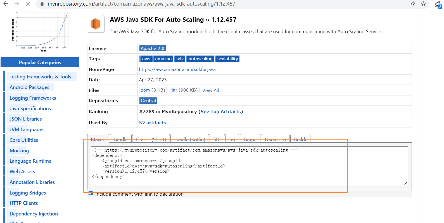Open Java Specifications category
This screenshot has height=223, width=444.
[30, 108]
